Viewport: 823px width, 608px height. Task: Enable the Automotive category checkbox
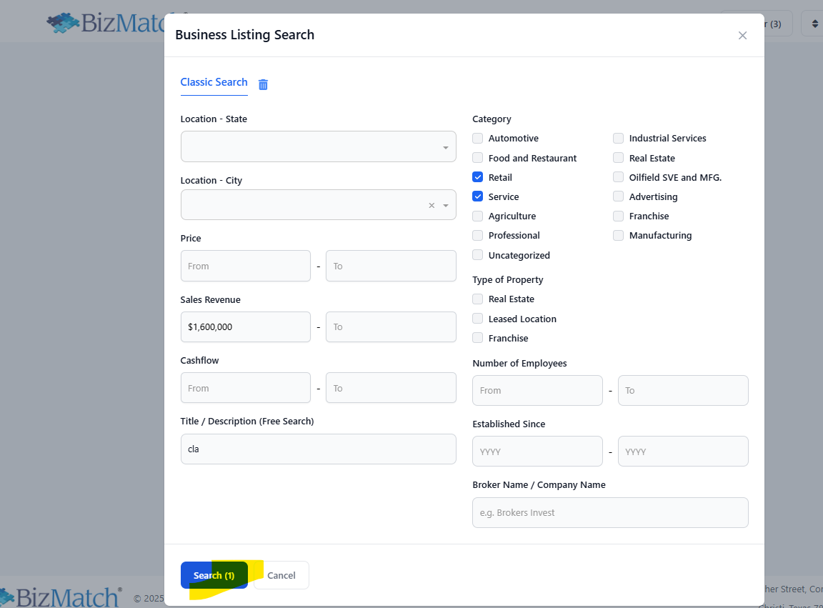(478, 139)
